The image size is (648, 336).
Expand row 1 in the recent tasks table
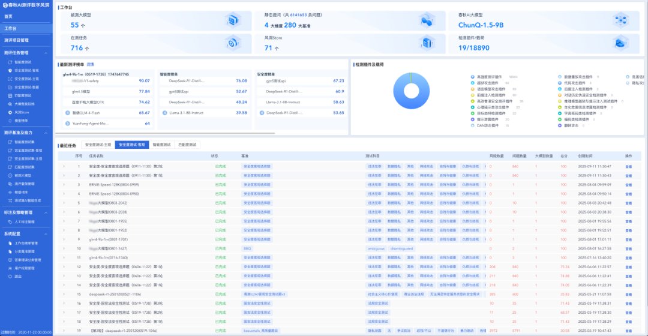(x=64, y=166)
